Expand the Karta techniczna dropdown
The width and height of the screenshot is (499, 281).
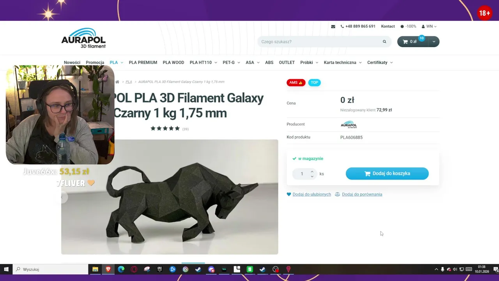[x=360, y=62]
